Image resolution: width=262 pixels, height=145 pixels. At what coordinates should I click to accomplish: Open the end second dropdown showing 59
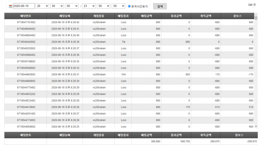point(118,6)
